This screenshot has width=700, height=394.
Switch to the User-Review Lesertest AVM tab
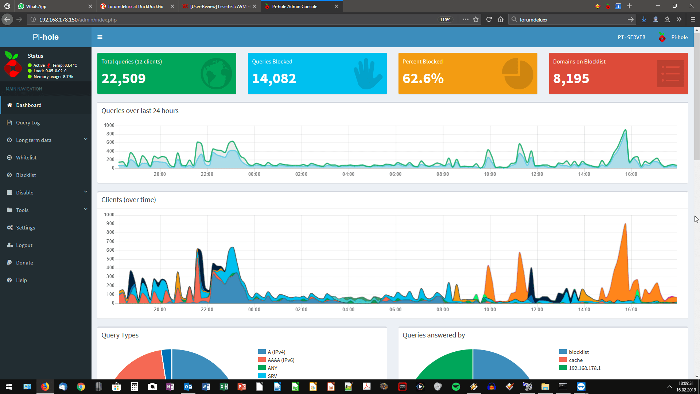[x=220, y=6]
